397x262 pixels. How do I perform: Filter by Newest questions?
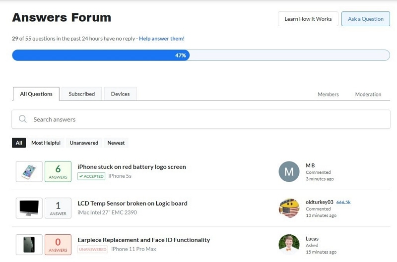pyautogui.click(x=116, y=143)
